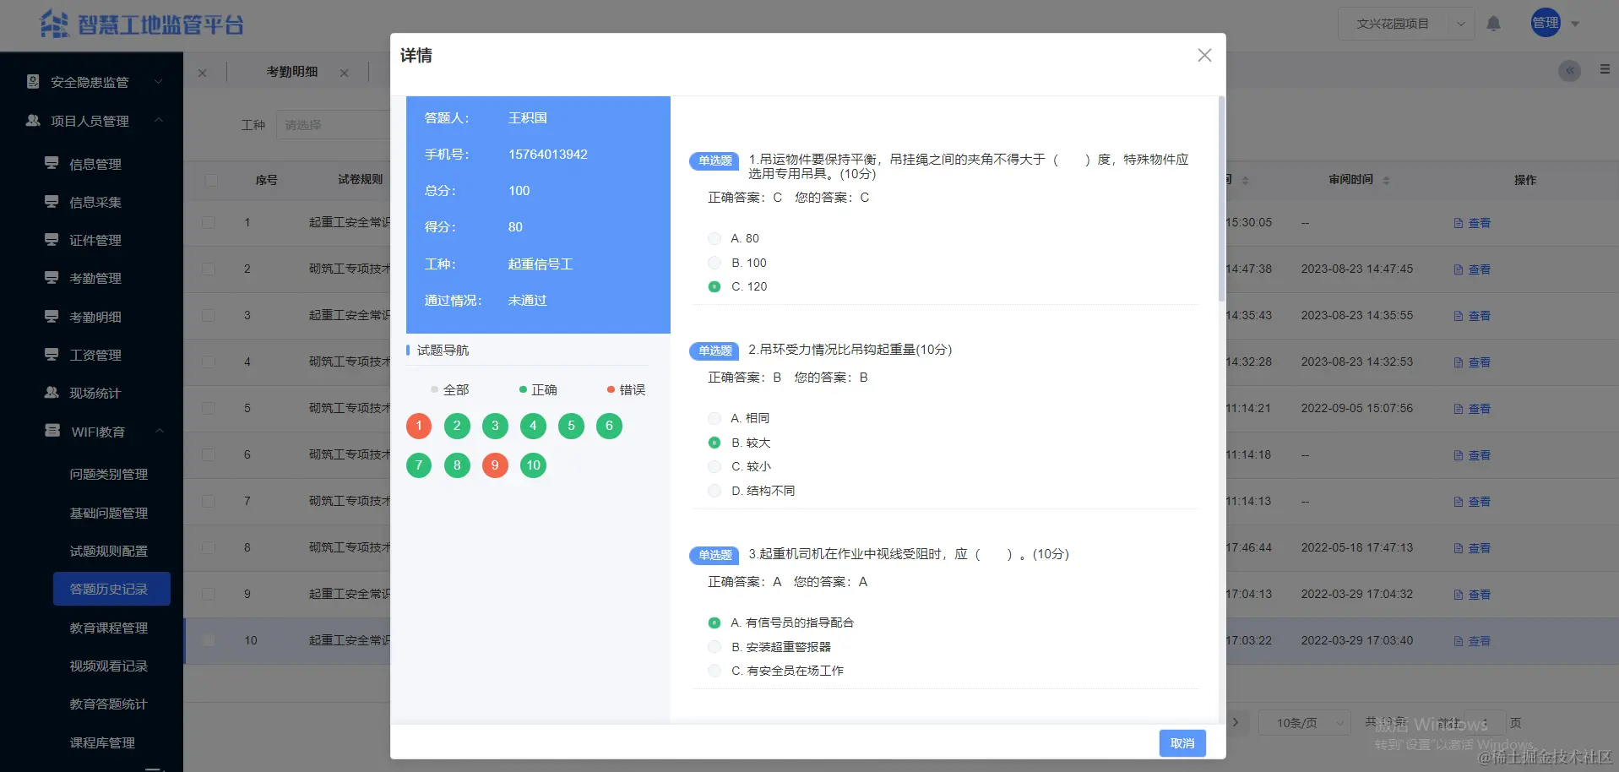Screen dimensions: 1619x772
Task: Select 教育课程管理 in the sidebar menu
Action: (x=108, y=628)
